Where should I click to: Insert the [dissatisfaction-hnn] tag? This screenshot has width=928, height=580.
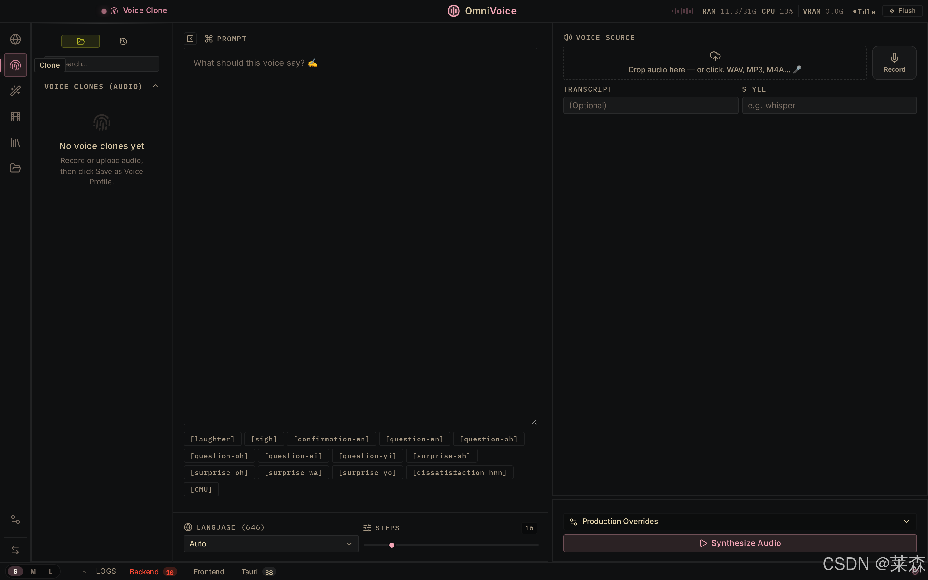click(x=459, y=473)
